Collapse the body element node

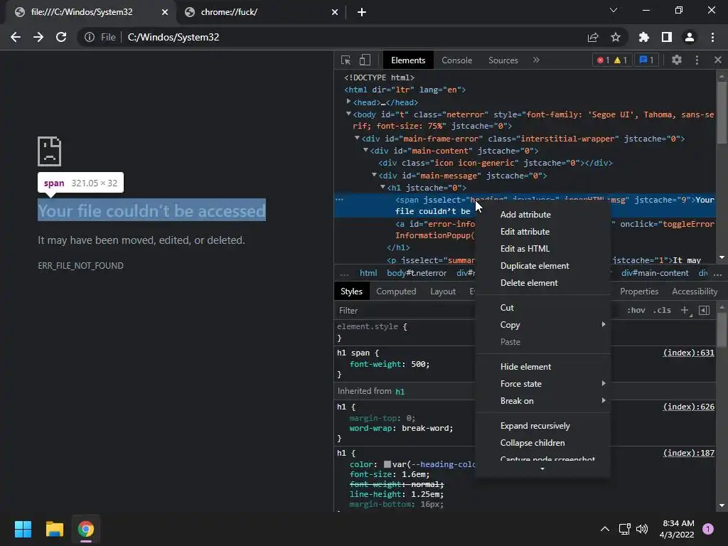348,114
